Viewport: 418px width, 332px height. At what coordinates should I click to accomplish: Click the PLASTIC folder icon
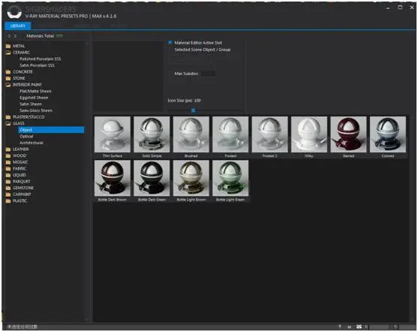click(8, 201)
